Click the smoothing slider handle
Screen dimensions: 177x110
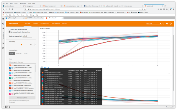[x=22, y=45]
